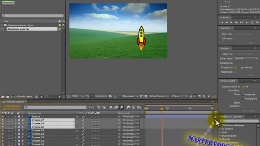The height and width of the screenshot is (146, 260).
Task: Interpret footage icon in Project panel
Action: tap(3, 97)
